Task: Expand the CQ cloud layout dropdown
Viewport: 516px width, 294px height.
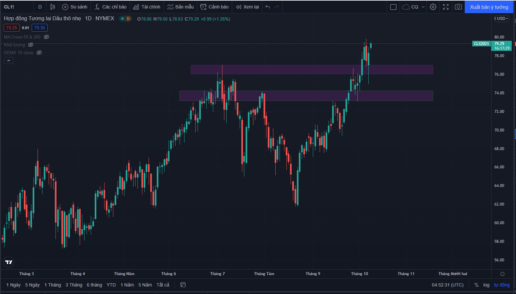Action: pos(423,7)
